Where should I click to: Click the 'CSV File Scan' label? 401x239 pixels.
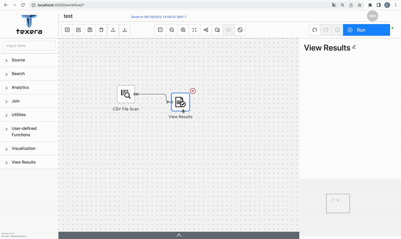[x=126, y=109]
